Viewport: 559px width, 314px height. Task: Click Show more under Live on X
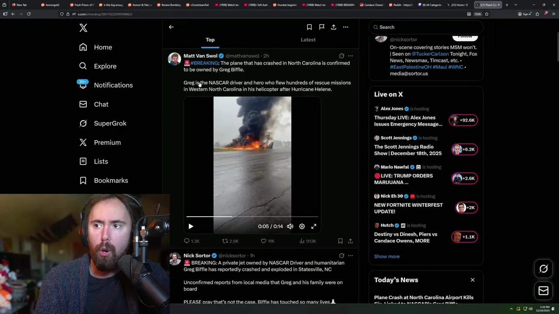[387, 256]
